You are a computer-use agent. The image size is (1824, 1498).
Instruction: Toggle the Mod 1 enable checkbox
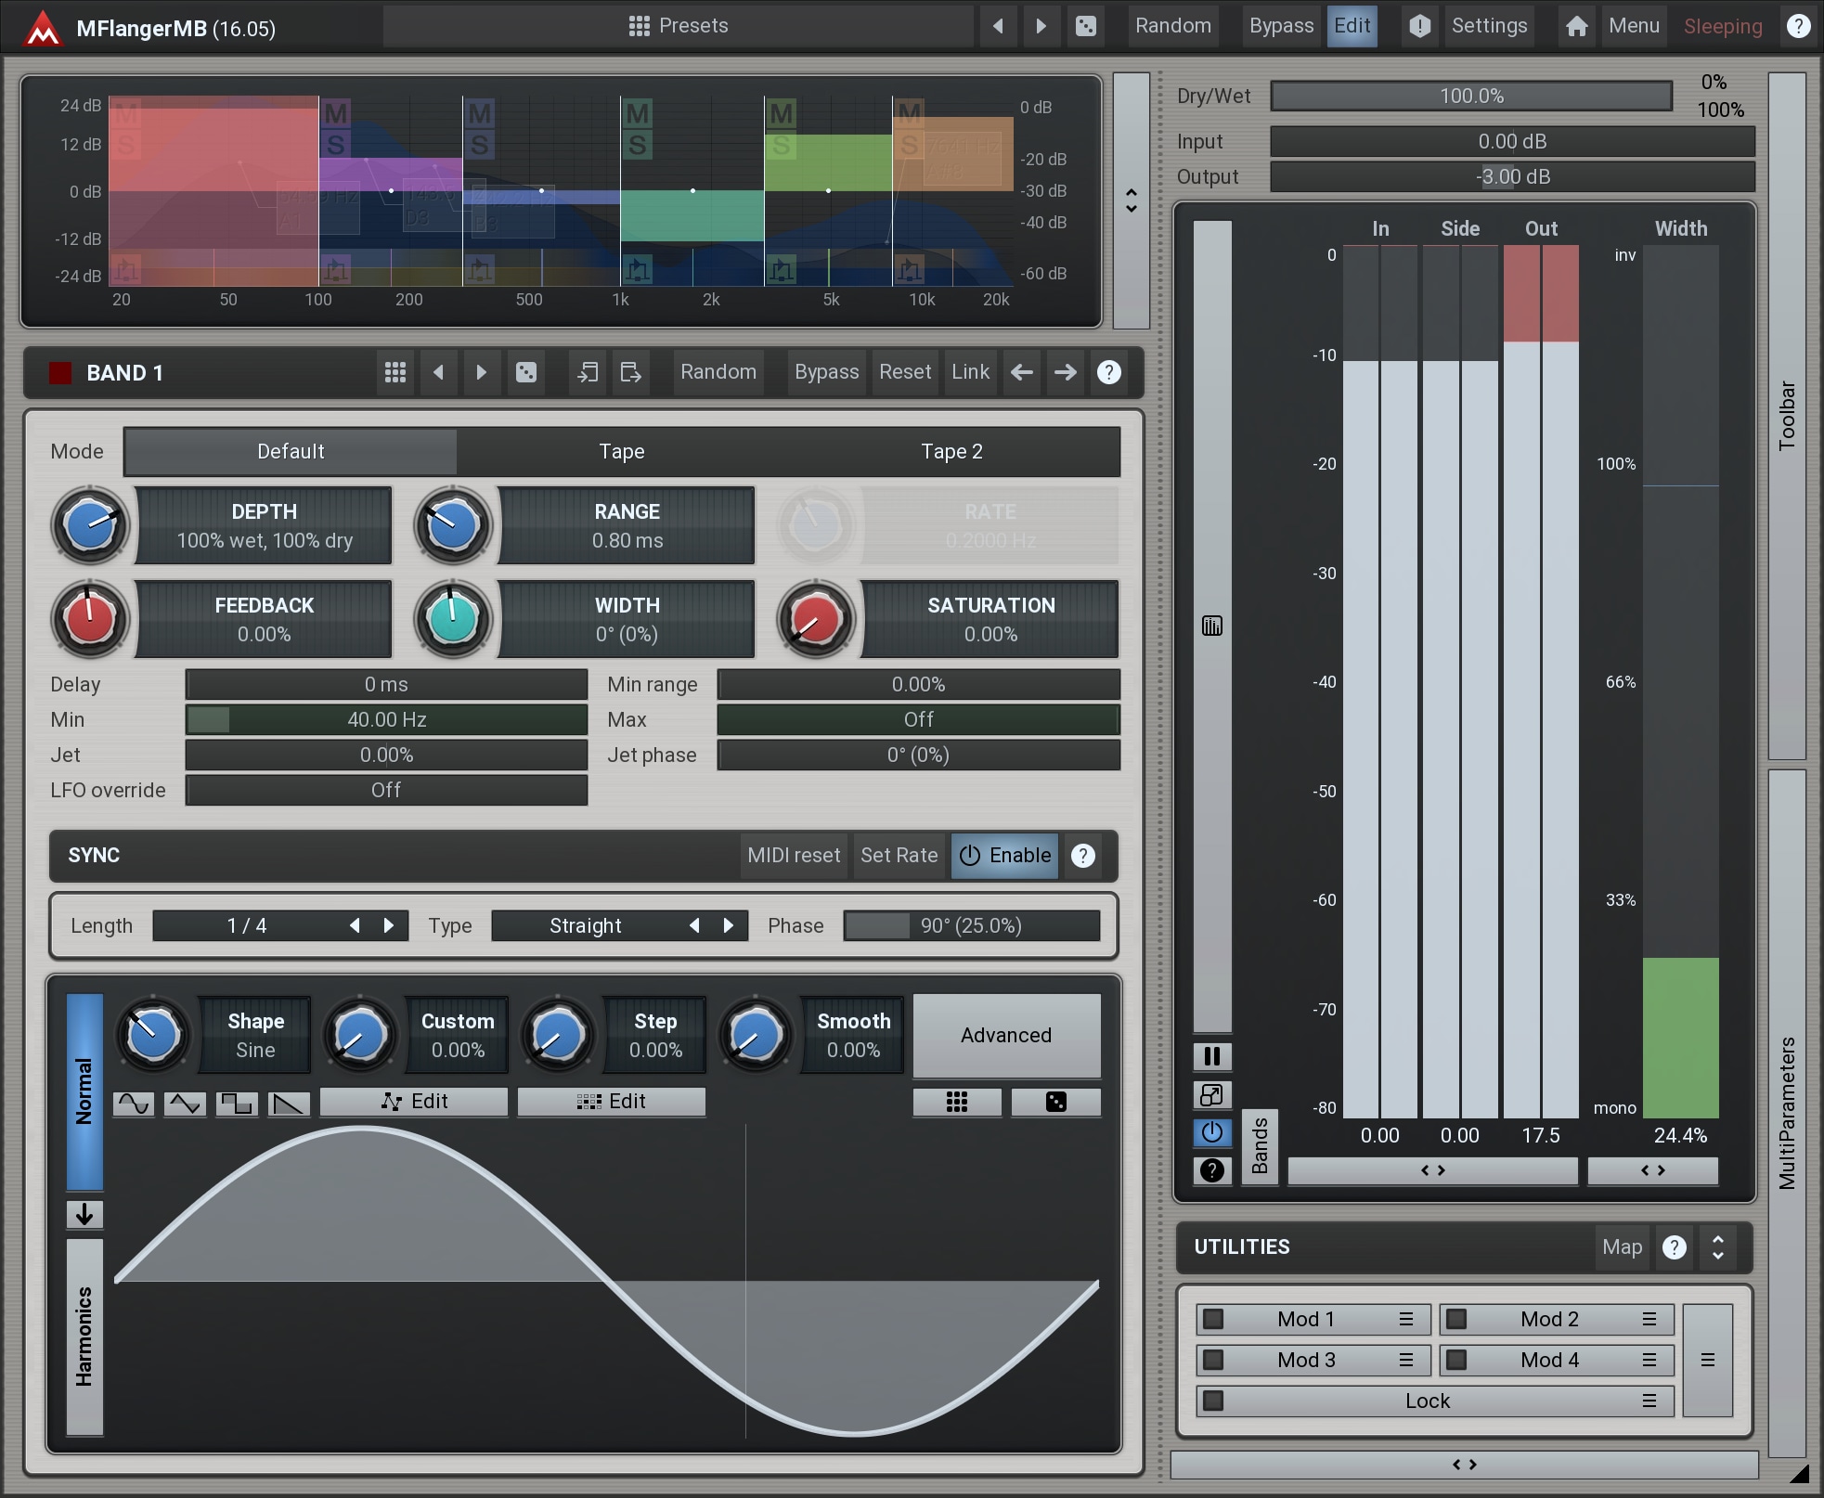1213,1319
